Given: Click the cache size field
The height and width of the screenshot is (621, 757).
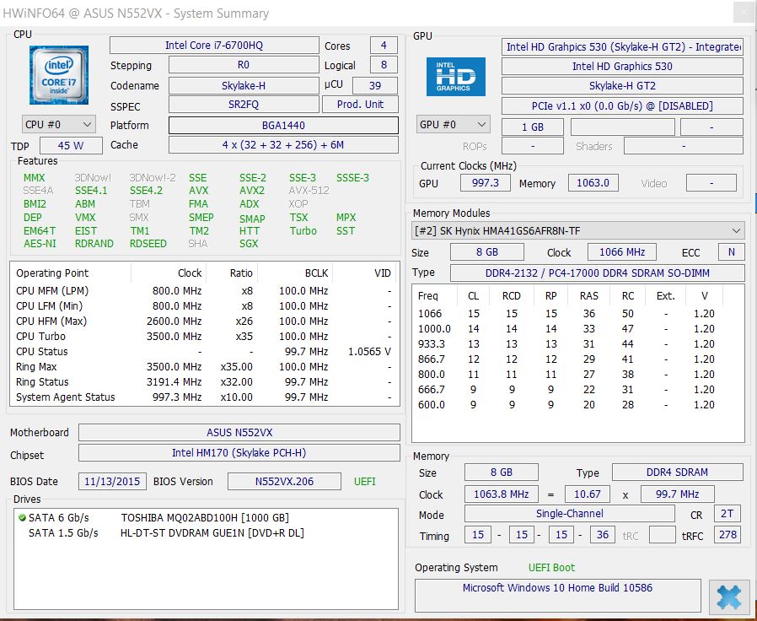Looking at the screenshot, I should [x=283, y=144].
